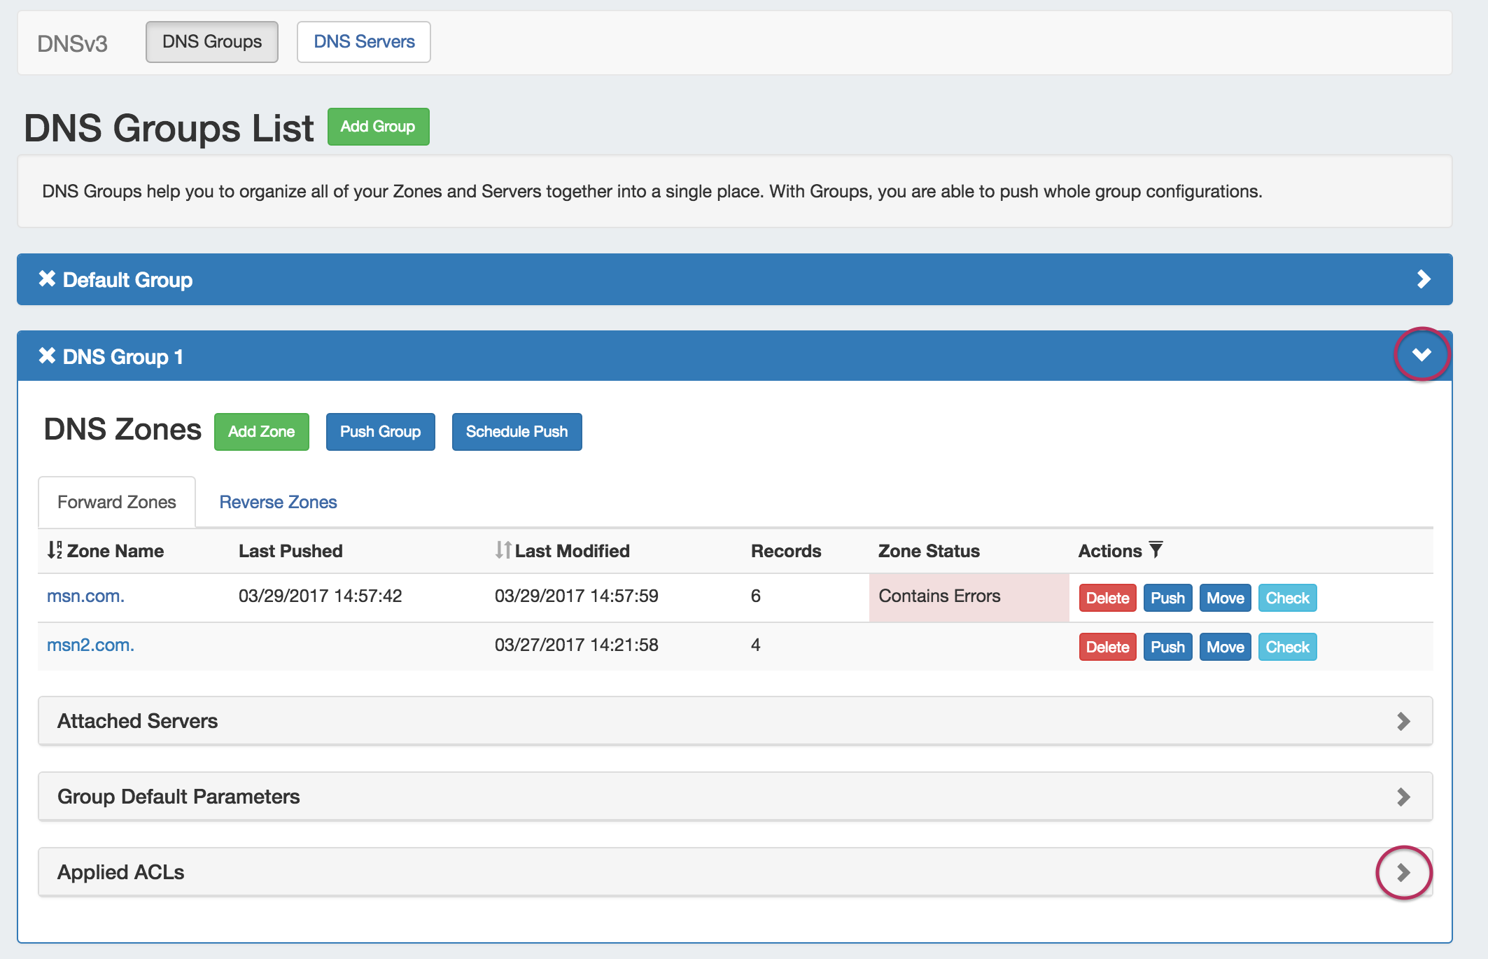Image resolution: width=1488 pixels, height=959 pixels.
Task: Sort by Last Modified arrows icon
Action: tap(503, 550)
